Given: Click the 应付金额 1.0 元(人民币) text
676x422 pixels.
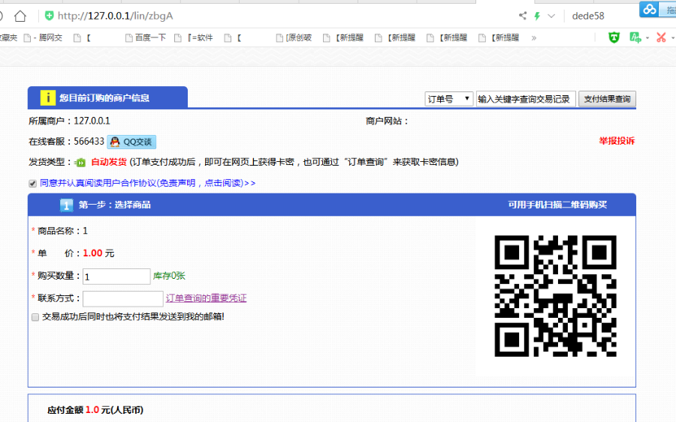Looking at the screenshot, I should [95, 410].
